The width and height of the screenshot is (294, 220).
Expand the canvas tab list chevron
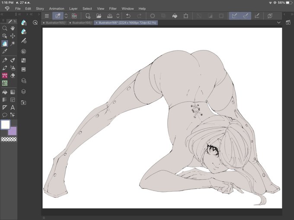279,22
